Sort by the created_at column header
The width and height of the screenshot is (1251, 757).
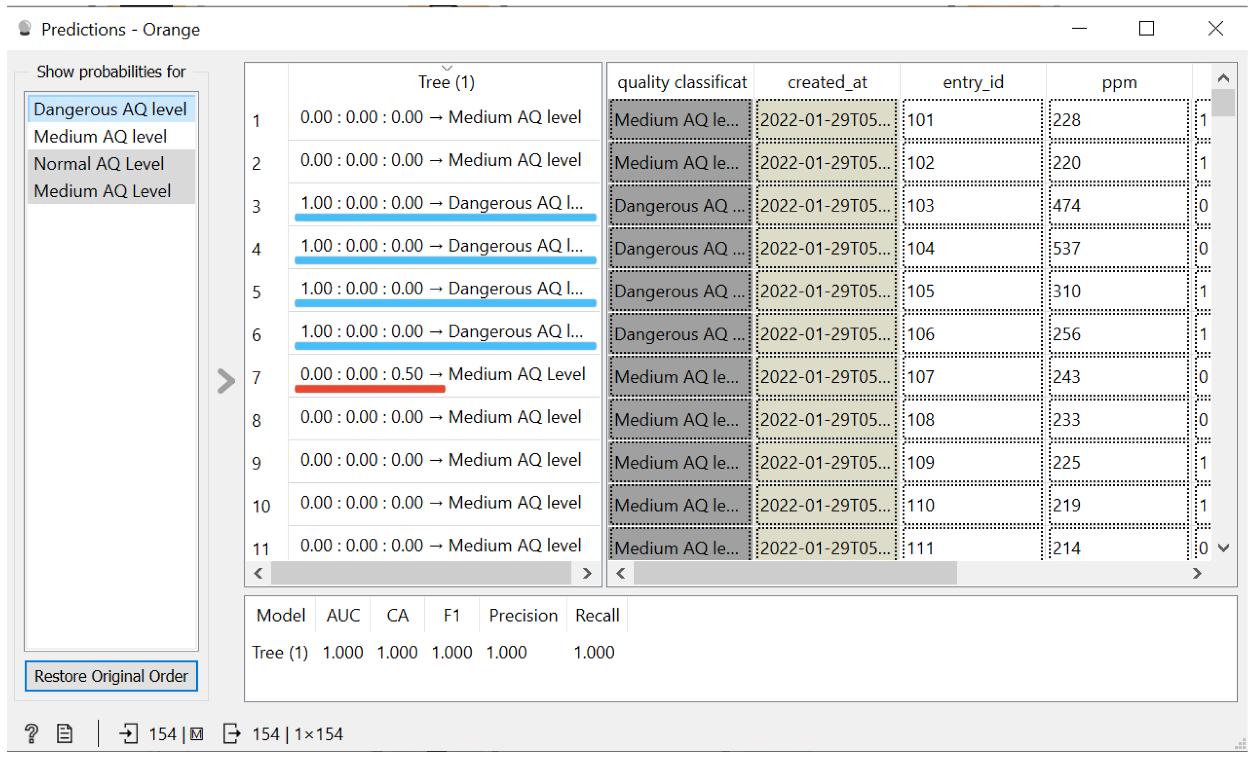pos(826,82)
